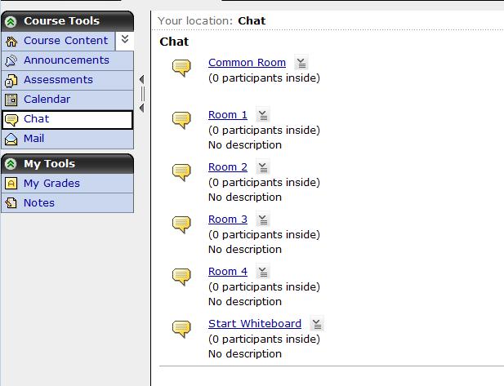The width and height of the screenshot is (504, 386).
Task: Open the Room 1 action menu
Action: tap(263, 115)
